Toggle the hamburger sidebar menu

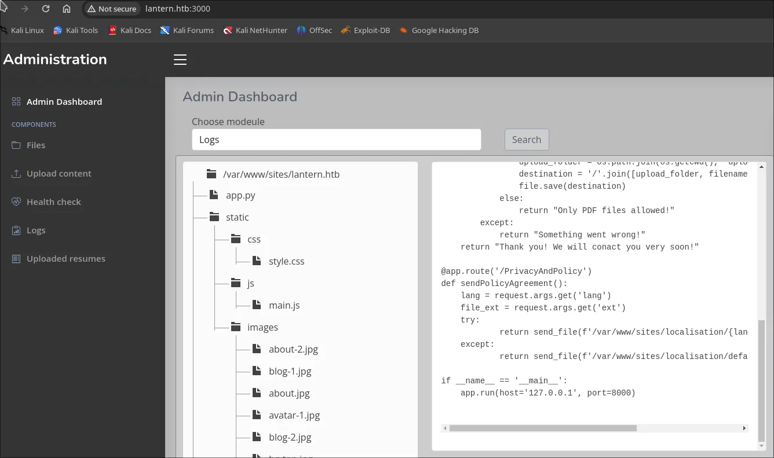click(180, 60)
